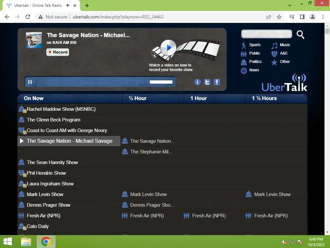Screen dimensions: 330x248
Task: Adjust the player volume slider
Action: point(161,82)
